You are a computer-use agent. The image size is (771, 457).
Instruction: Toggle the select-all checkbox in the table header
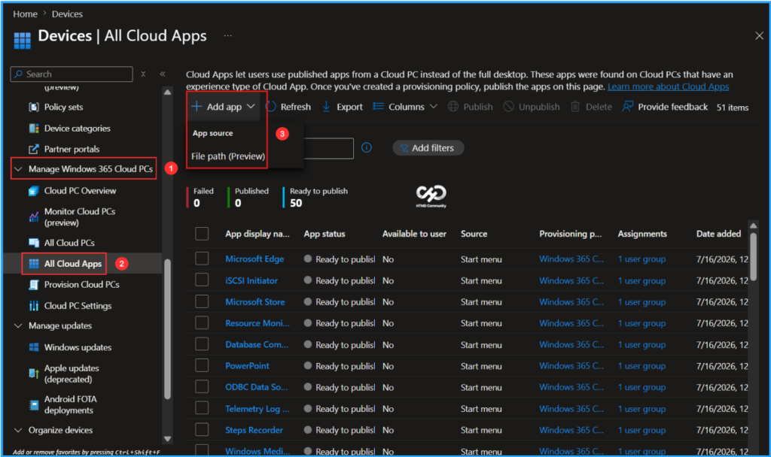[202, 234]
